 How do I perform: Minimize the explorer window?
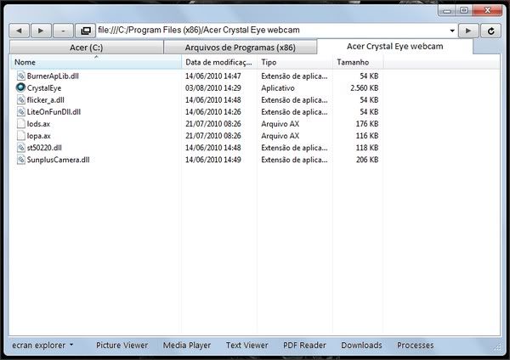447,11
